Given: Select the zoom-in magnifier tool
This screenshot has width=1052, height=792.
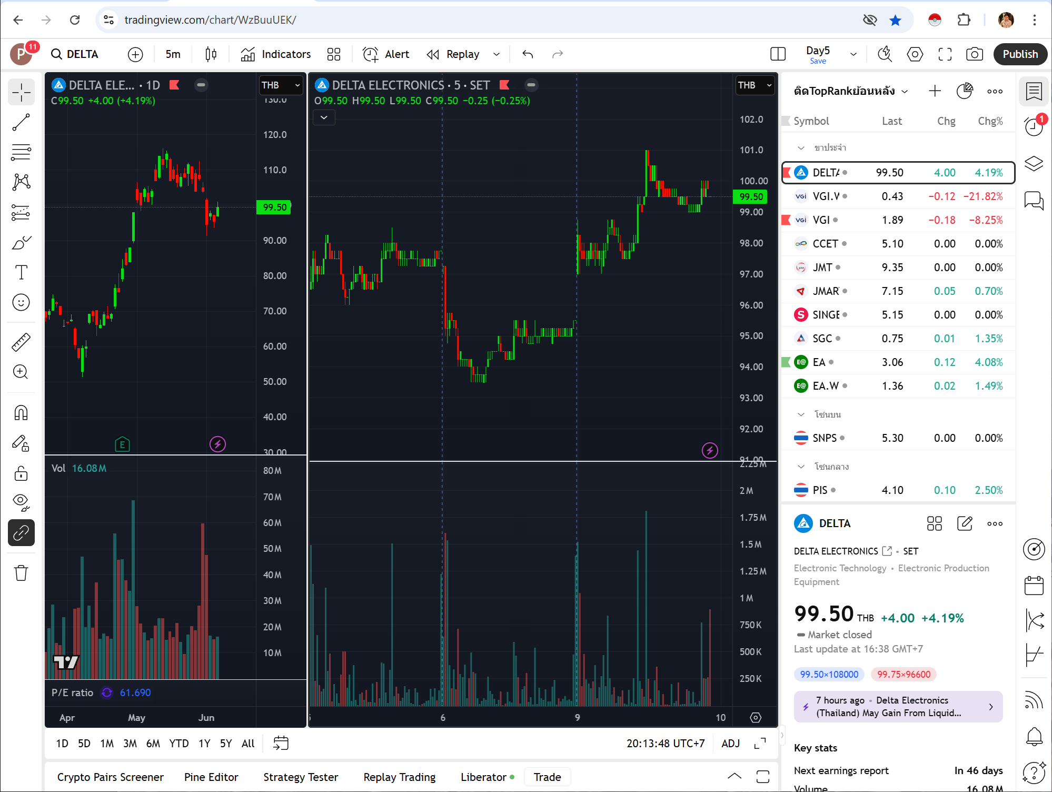Looking at the screenshot, I should tap(21, 372).
